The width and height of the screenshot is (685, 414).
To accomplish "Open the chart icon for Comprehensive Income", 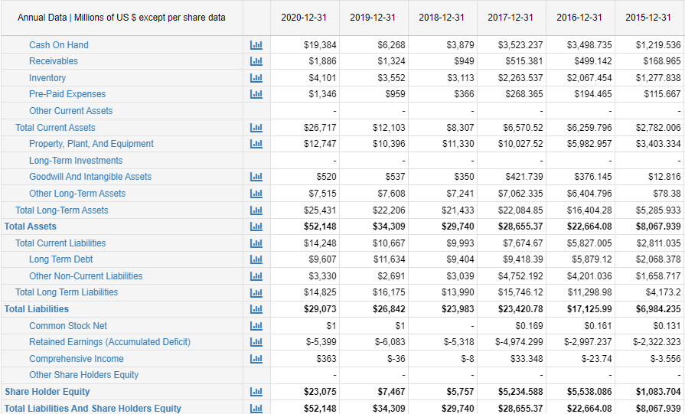I will (256, 359).
